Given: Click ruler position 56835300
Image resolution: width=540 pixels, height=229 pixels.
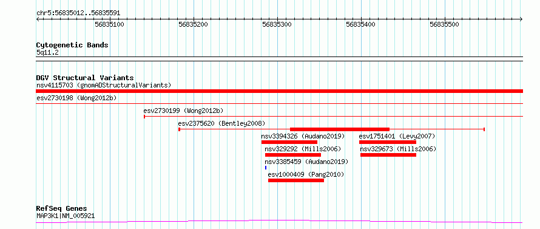Looking at the screenshot, I should pos(277,24).
